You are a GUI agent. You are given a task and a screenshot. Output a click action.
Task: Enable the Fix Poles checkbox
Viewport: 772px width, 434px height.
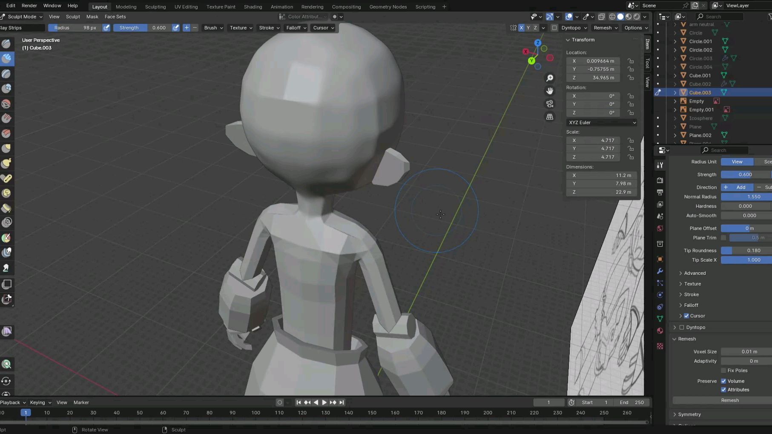click(723, 371)
